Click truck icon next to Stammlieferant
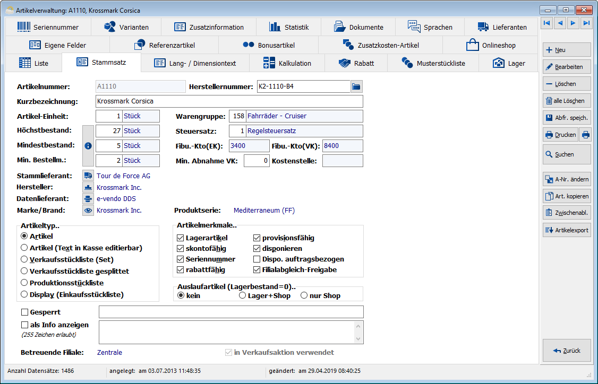The width and height of the screenshot is (598, 384). 88,176
